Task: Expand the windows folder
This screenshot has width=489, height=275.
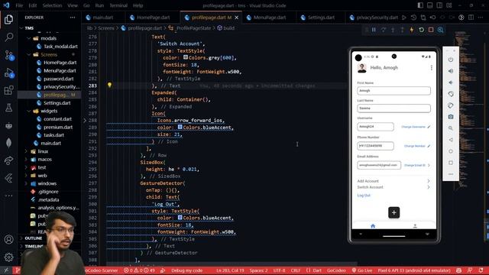Action: point(26,183)
